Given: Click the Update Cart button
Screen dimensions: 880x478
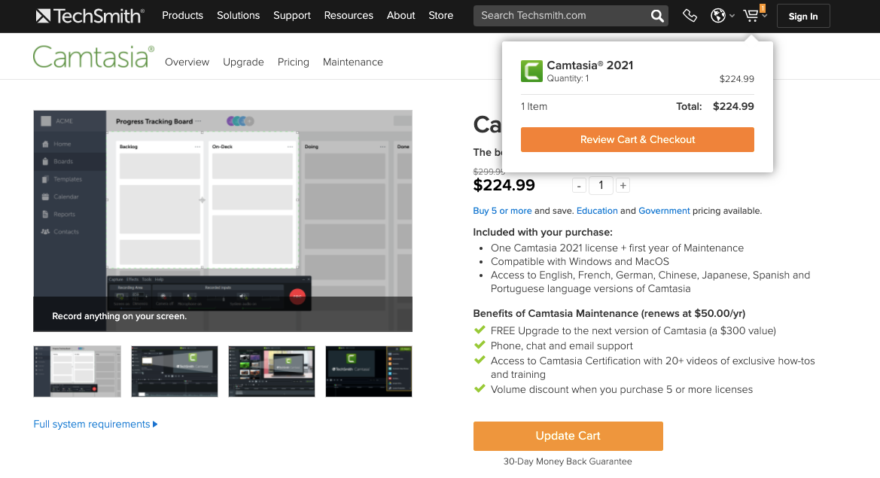Looking at the screenshot, I should point(568,436).
